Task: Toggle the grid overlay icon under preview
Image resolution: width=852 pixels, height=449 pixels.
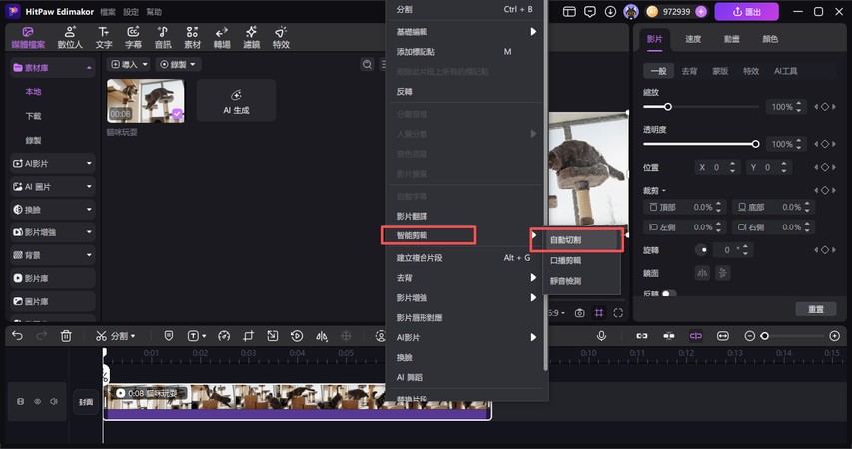Action: (599, 313)
